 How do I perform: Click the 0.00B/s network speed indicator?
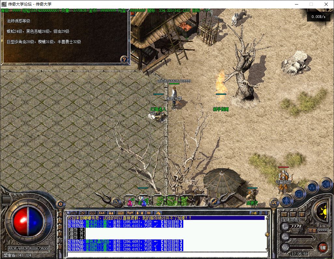[x=318, y=17]
